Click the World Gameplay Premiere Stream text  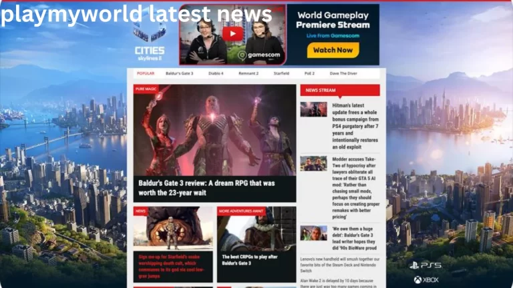[x=333, y=20]
